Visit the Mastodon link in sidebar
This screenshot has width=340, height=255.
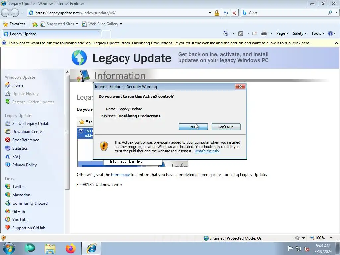(x=21, y=195)
